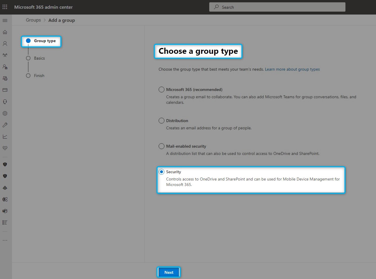The height and width of the screenshot is (279, 376).
Task: Go back to Groups breadcrumb
Action: coord(33,20)
